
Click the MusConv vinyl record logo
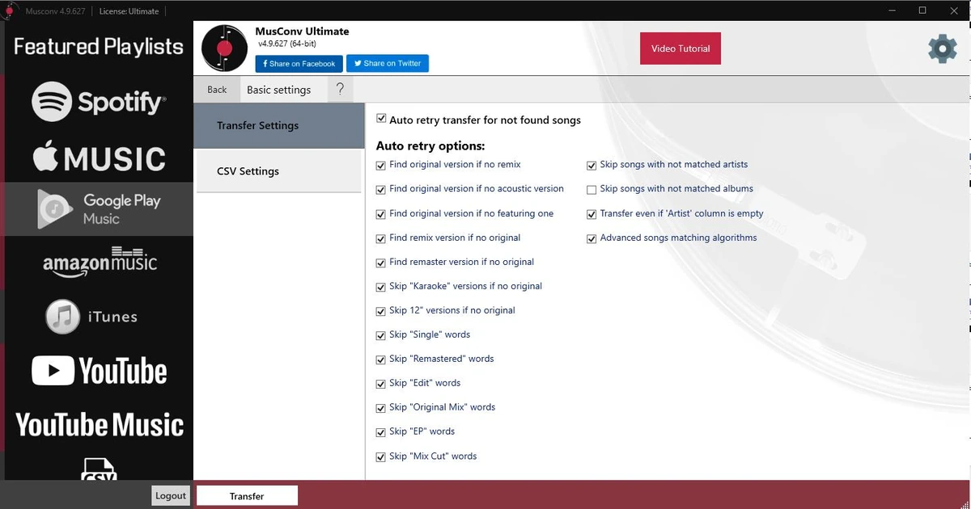(224, 48)
